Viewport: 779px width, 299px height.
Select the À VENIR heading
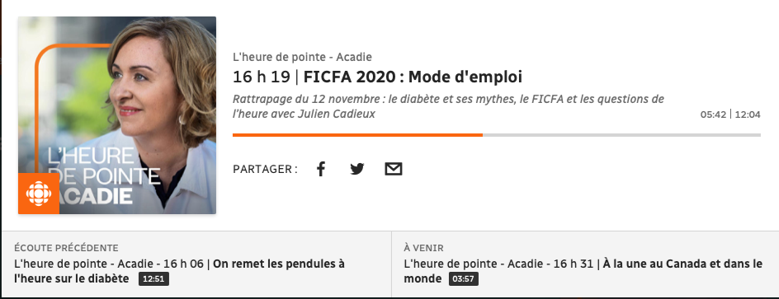(x=424, y=248)
